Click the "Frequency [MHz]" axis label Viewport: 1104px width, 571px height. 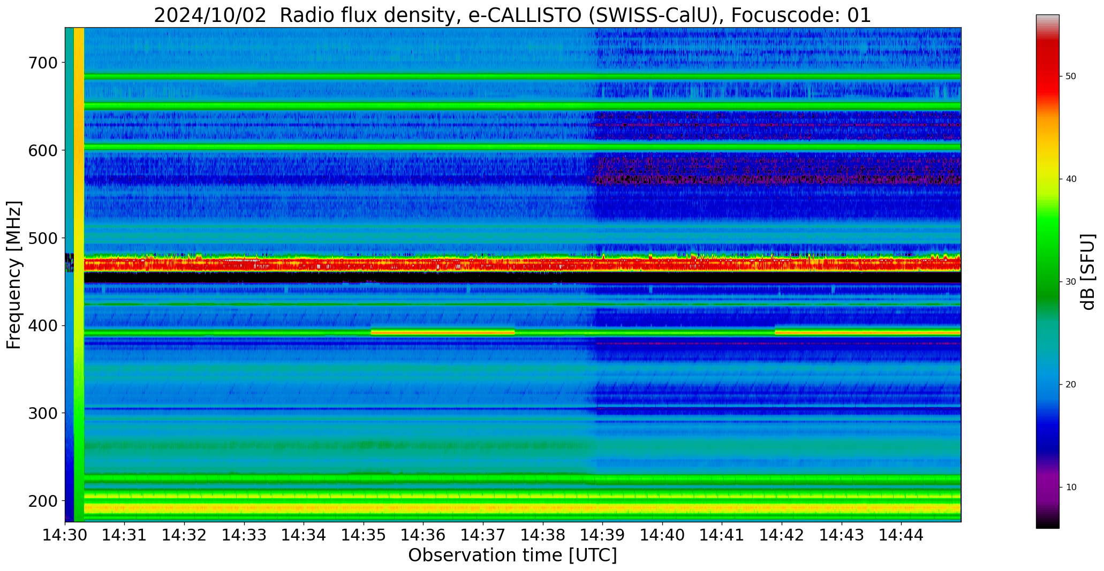(x=14, y=275)
